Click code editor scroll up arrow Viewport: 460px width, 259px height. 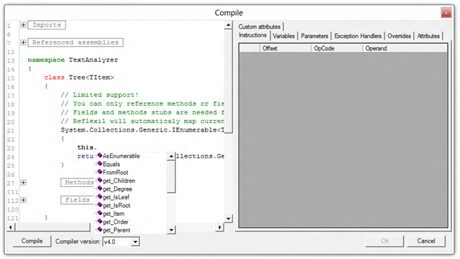point(229,25)
